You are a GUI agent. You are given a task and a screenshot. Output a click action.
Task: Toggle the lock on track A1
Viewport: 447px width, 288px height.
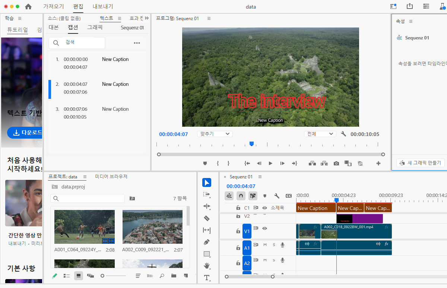tap(238, 247)
